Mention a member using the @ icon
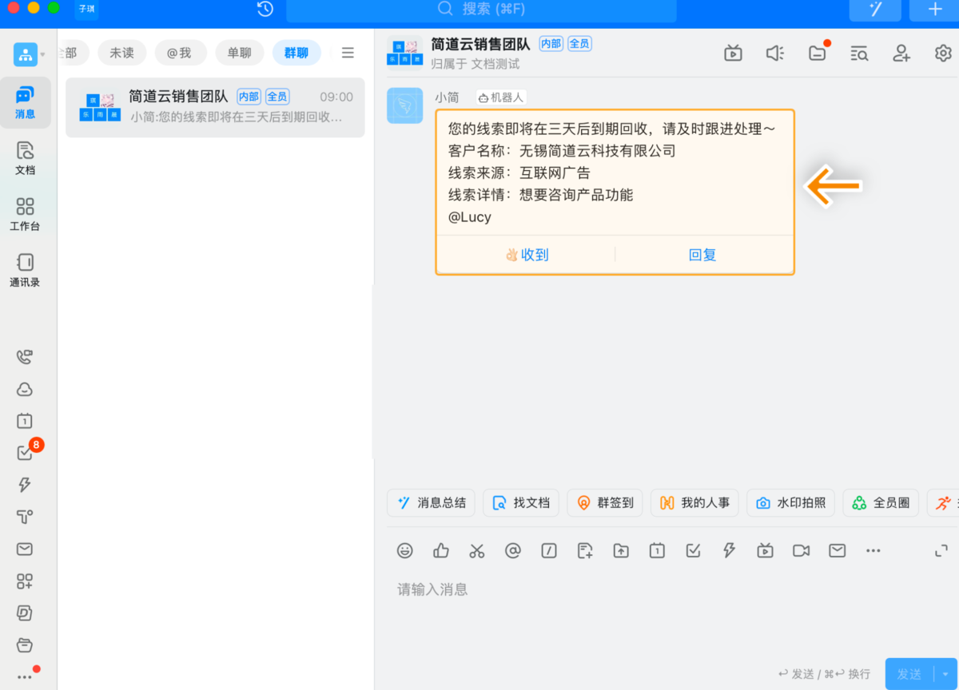959x690 pixels. tap(512, 550)
